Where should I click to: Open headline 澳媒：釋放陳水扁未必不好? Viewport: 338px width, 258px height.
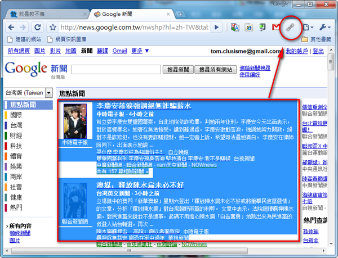click(x=140, y=185)
